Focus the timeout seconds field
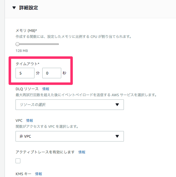The width and height of the screenshot is (176, 177). click(x=52, y=73)
